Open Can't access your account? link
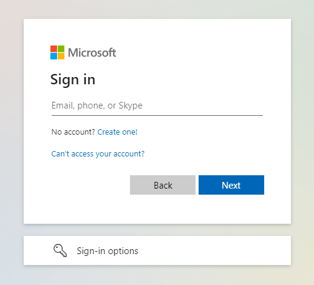 click(x=98, y=154)
